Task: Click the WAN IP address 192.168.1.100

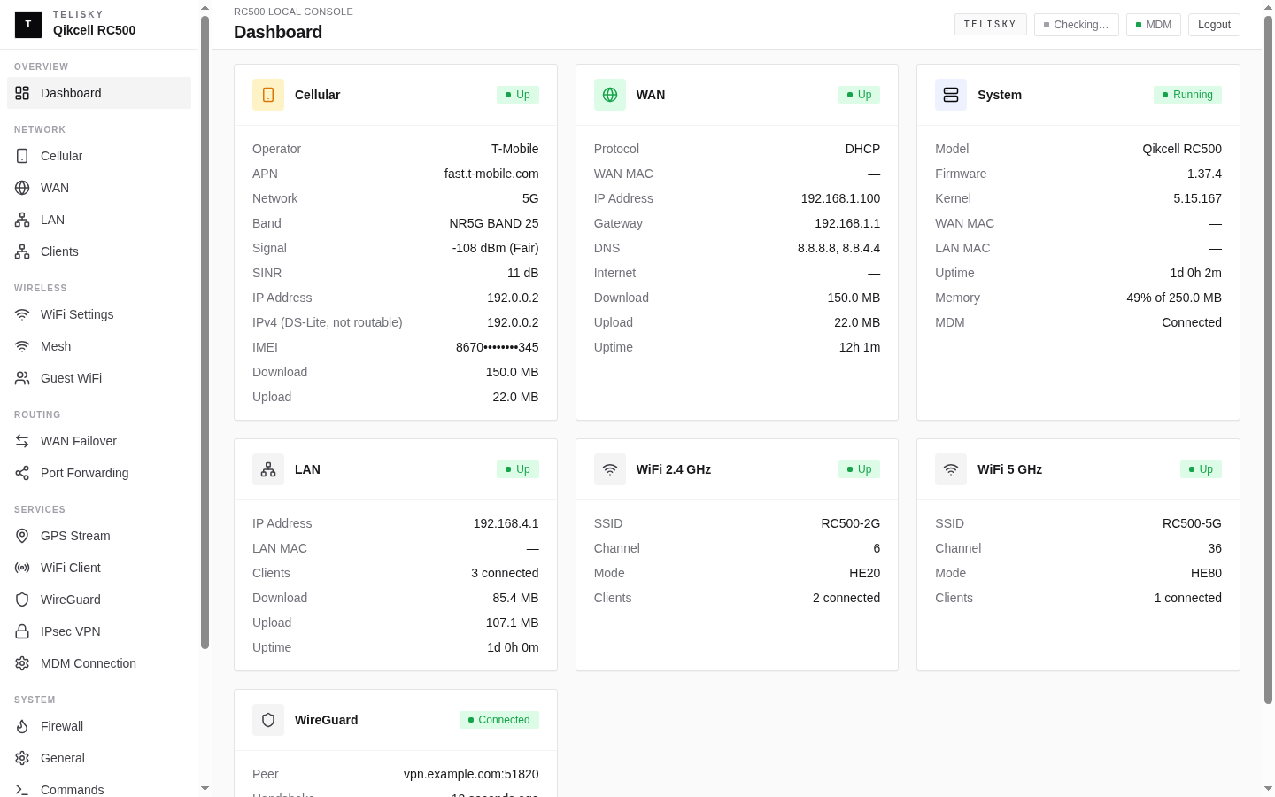Action: coord(840,198)
